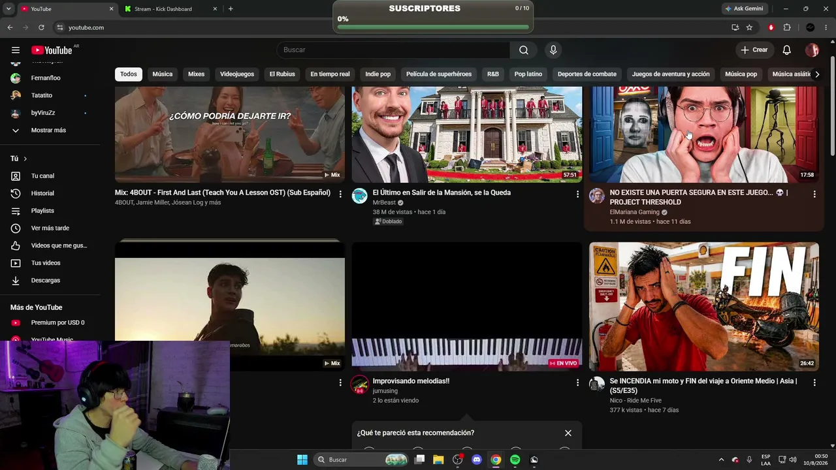Expand Mostrar más in subscriptions
This screenshot has width=836, height=470.
(50, 131)
